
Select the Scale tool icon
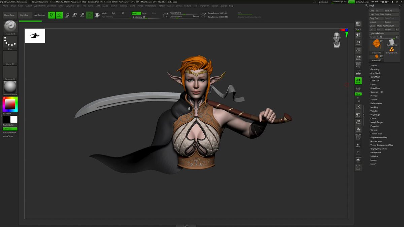(x=74, y=15)
